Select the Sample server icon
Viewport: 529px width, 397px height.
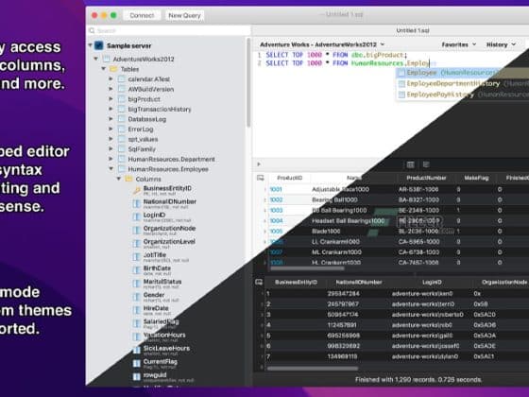(99, 45)
